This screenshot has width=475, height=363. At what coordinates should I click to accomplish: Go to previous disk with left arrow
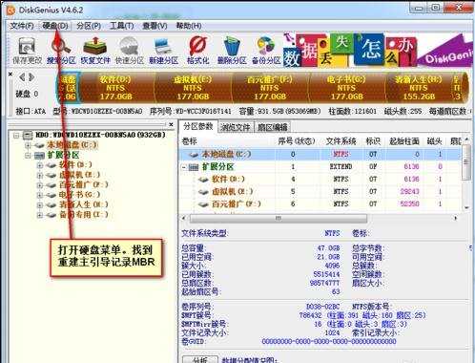(x=22, y=77)
